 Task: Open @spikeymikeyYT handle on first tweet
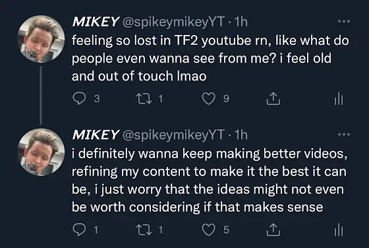point(173,22)
